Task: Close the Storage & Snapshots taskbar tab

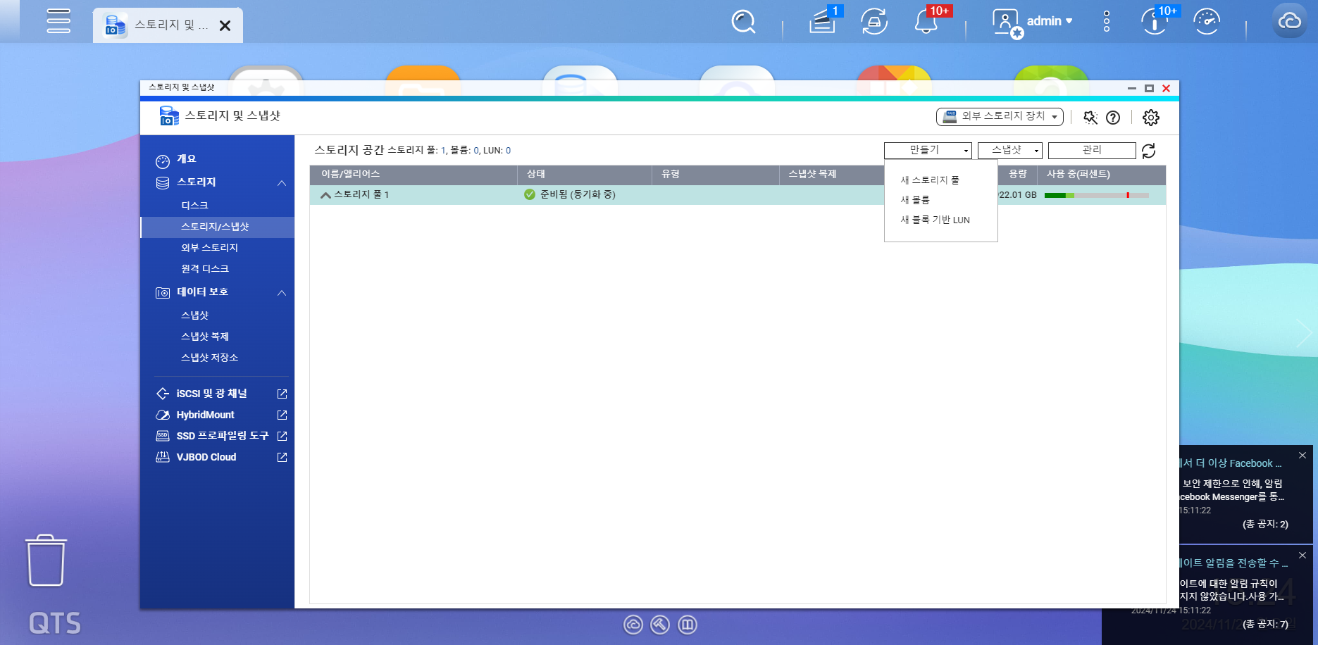Action: (225, 26)
